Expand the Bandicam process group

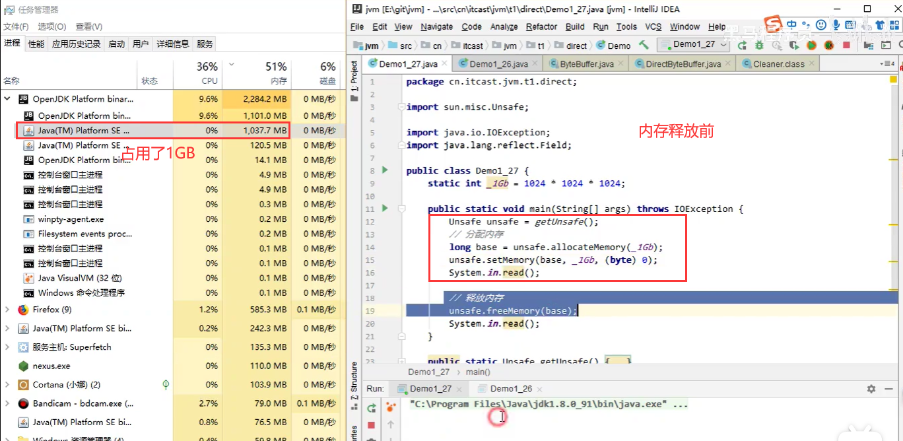coord(7,403)
